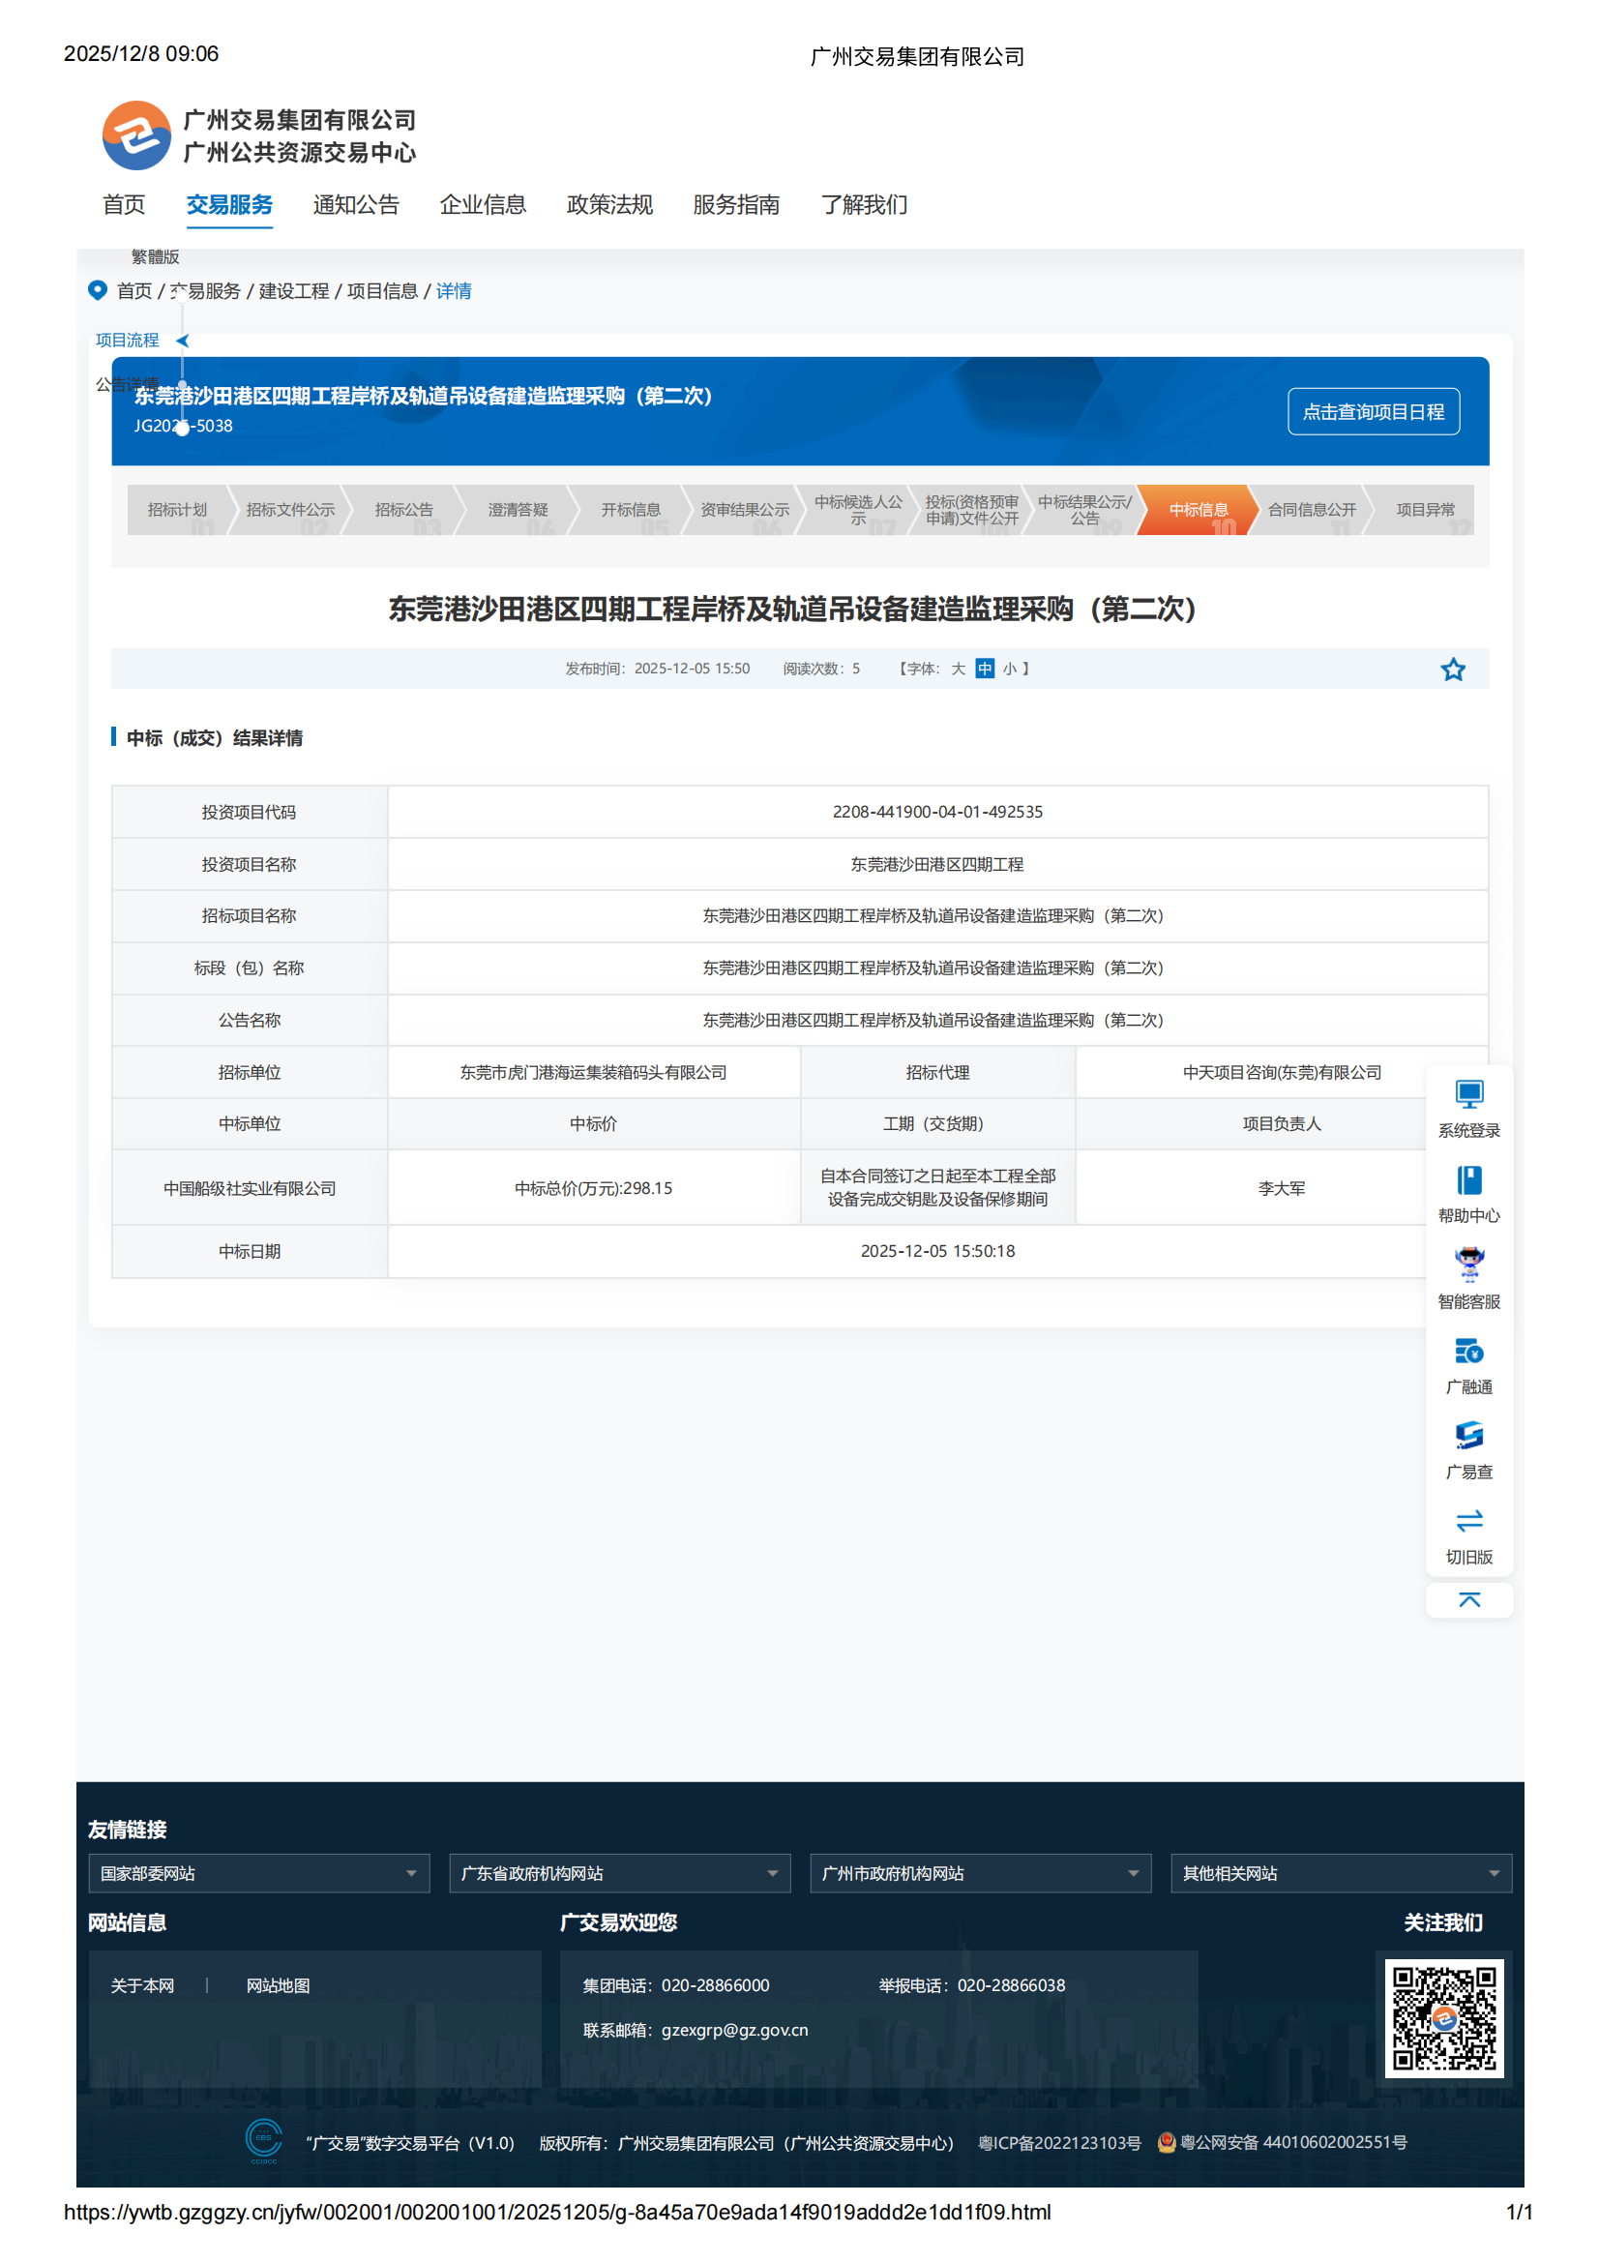Open the 通知公告 navigation menu

coord(356,205)
